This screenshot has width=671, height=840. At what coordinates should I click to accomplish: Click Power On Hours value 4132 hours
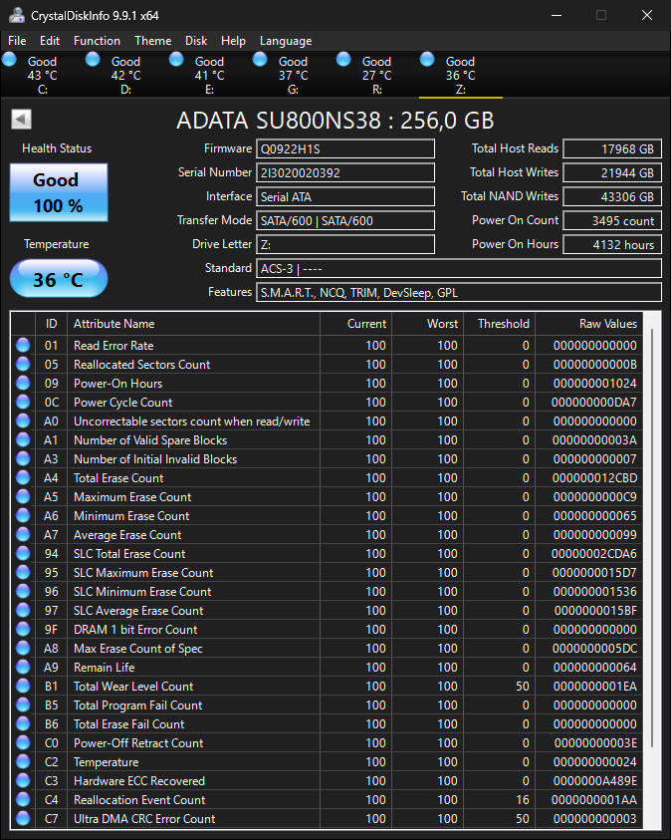coord(612,244)
